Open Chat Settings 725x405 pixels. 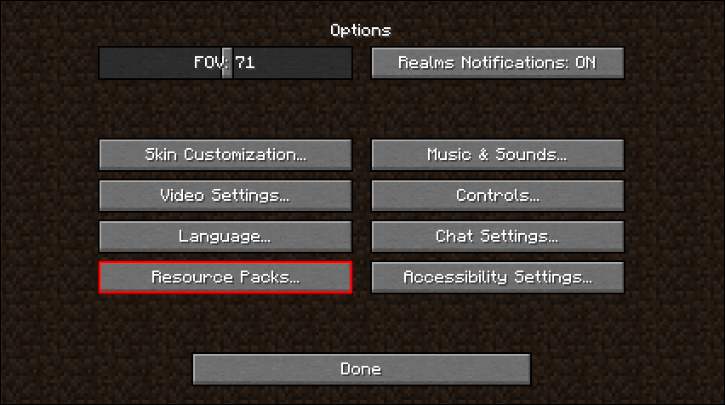click(x=498, y=237)
